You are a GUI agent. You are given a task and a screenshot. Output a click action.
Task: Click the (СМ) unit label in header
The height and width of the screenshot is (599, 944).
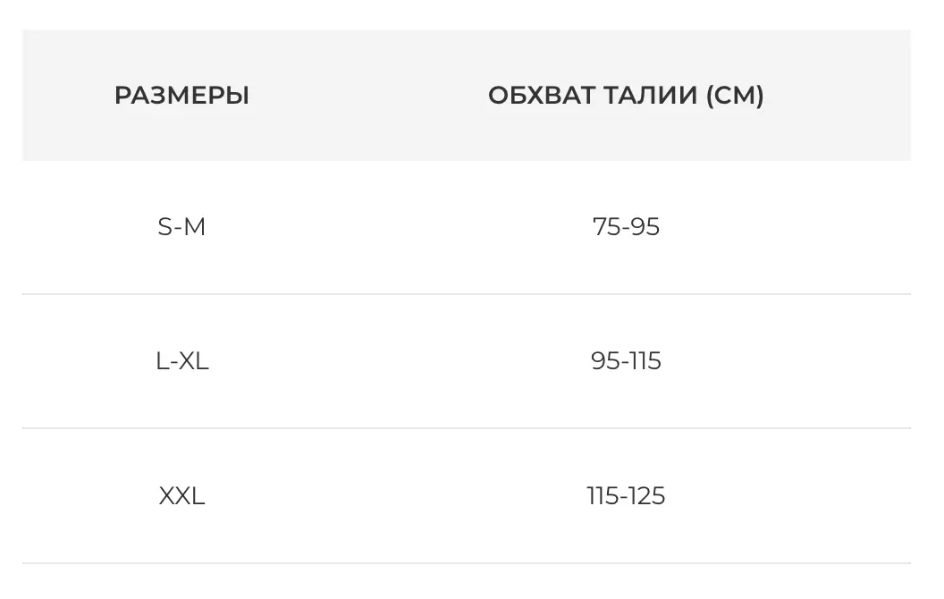click(x=735, y=96)
